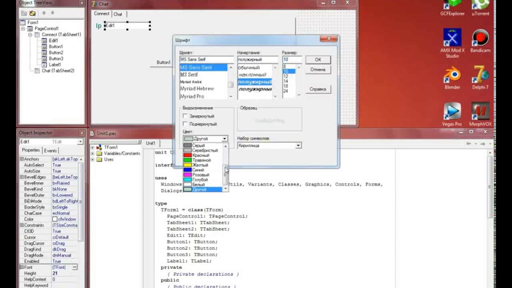Pick Синий (blue) color from the list
This screenshot has width=512, height=288.
click(x=202, y=170)
